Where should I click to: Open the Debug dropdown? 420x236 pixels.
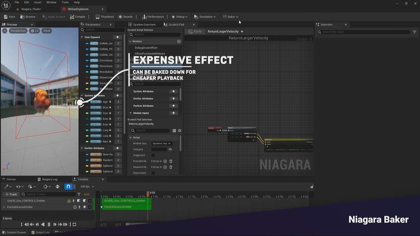click(x=180, y=17)
